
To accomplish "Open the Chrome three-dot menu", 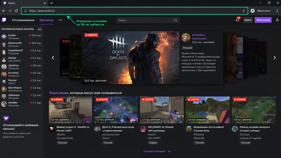I will click(x=277, y=11).
